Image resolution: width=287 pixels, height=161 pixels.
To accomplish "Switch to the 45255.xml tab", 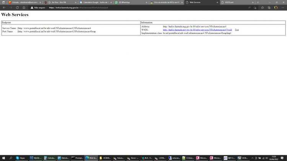I will point(237,2).
